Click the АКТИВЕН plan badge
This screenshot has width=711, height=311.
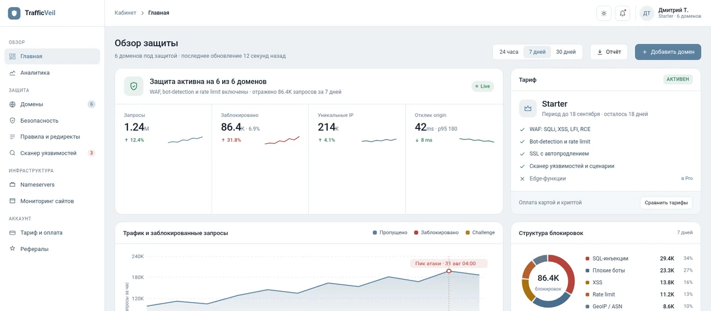(x=678, y=79)
